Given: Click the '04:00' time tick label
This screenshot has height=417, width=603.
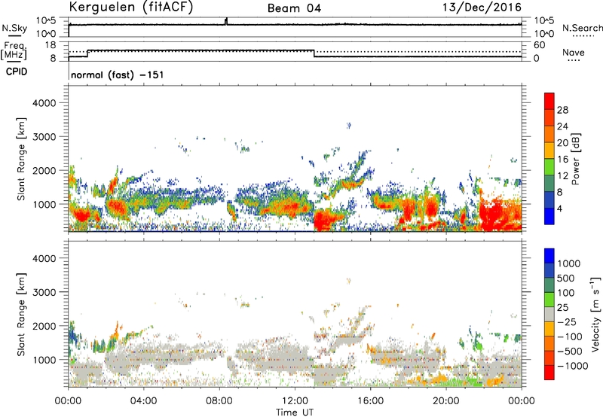Looking at the screenshot, I should 143,401.
